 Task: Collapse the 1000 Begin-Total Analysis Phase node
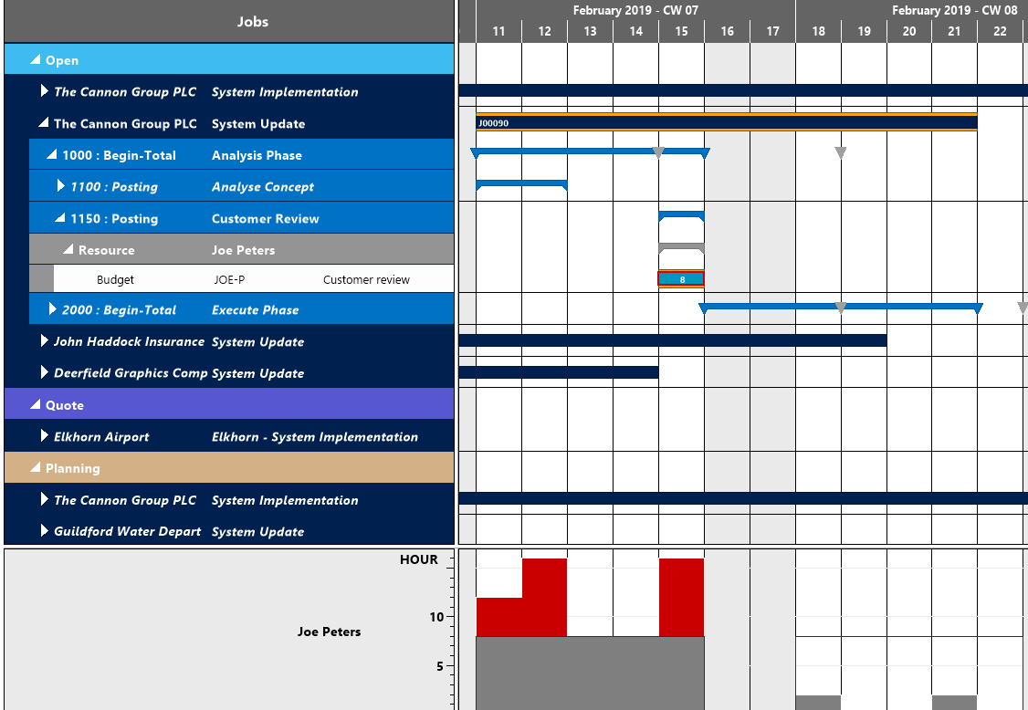[52, 154]
